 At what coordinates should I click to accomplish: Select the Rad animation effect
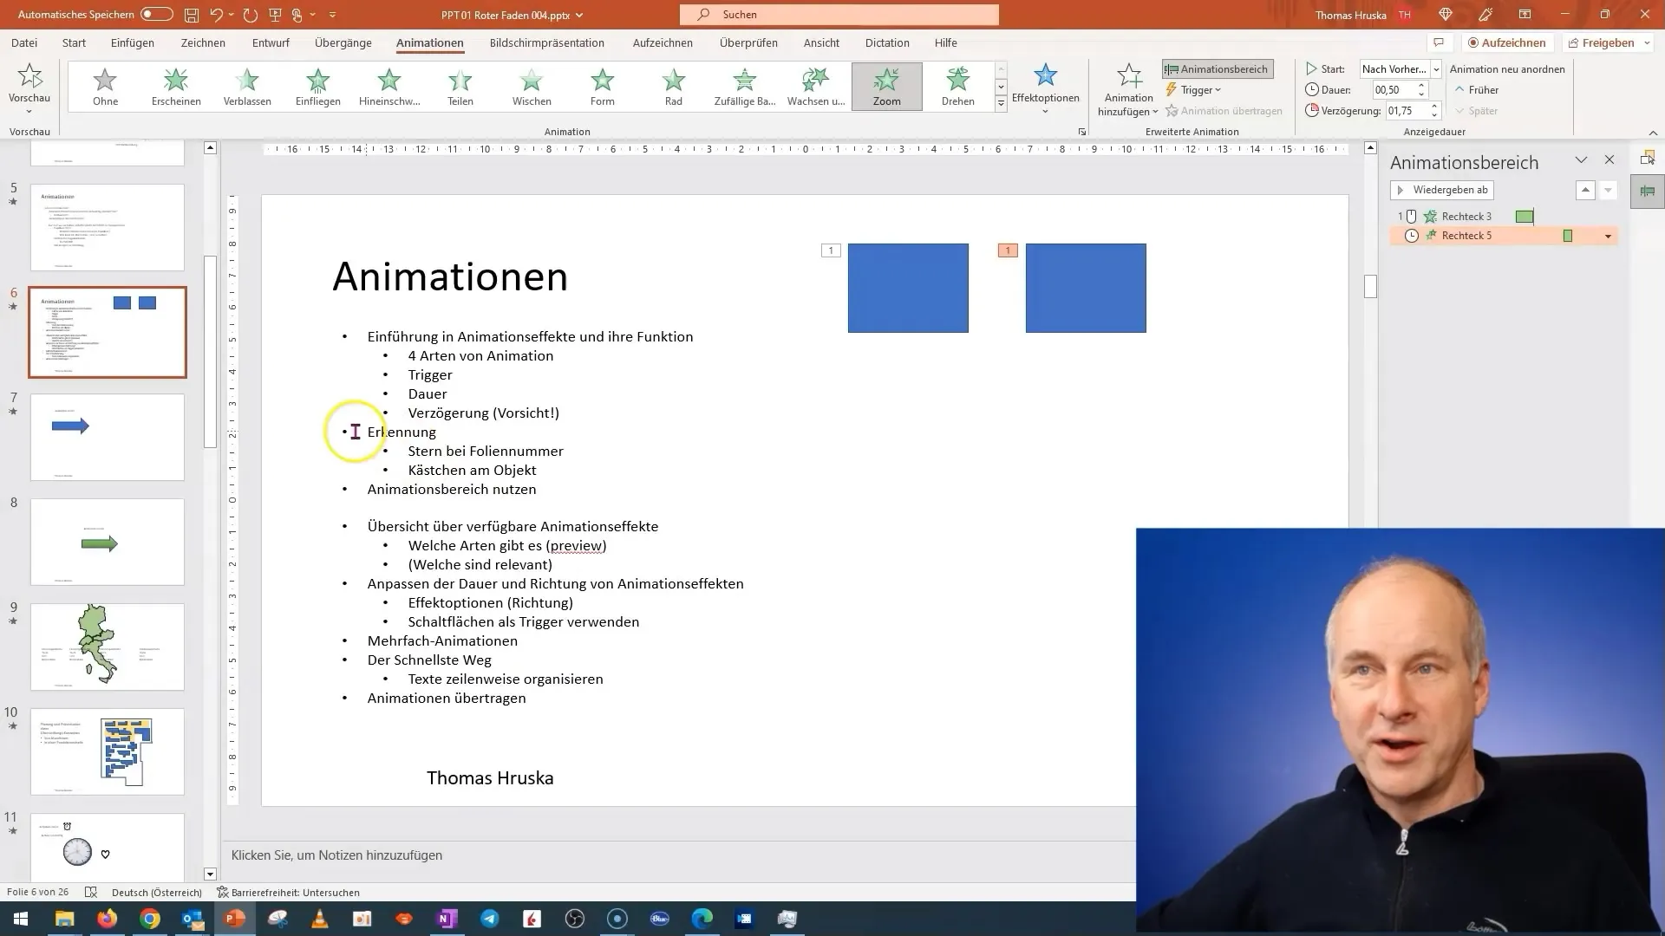[674, 87]
